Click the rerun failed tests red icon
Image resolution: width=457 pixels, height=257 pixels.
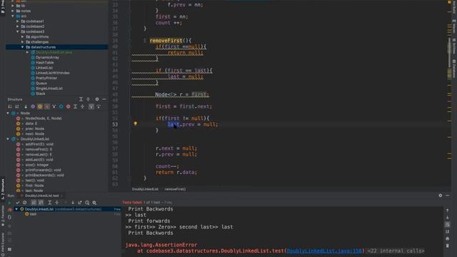point(9,210)
